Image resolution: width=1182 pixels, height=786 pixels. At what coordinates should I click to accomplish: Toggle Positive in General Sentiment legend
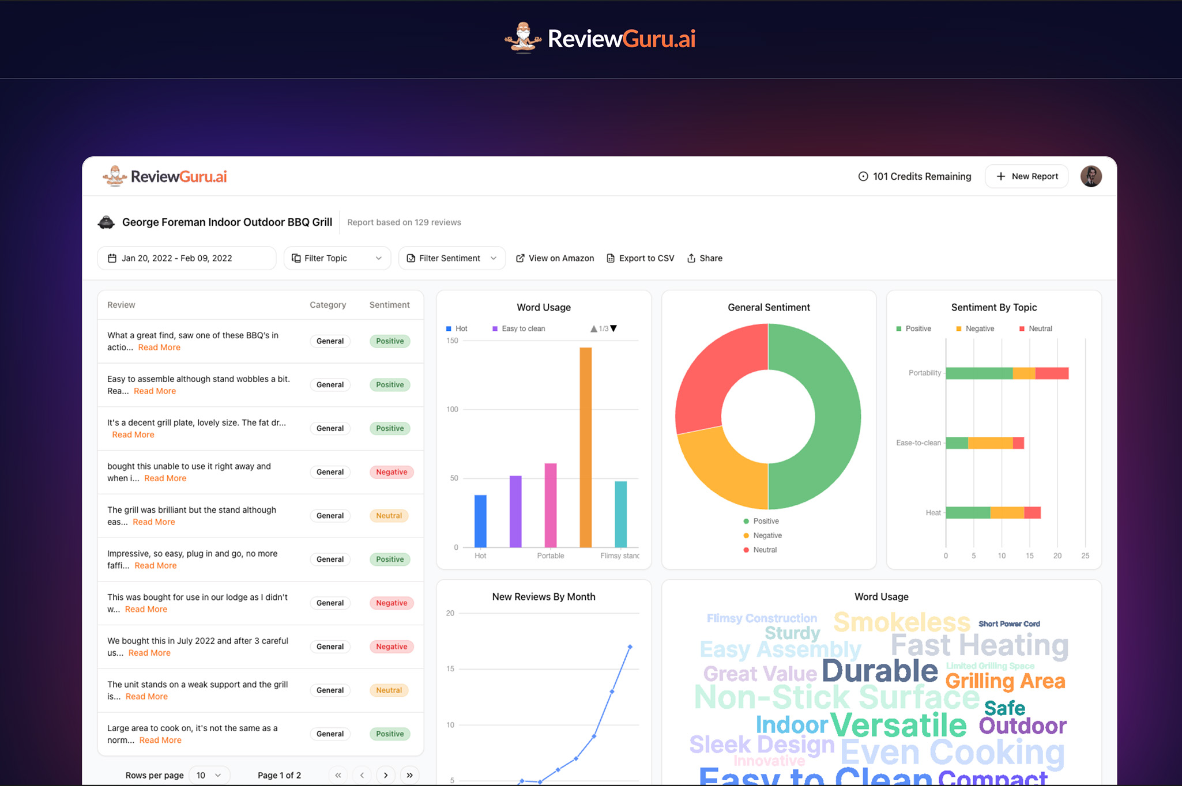point(761,521)
